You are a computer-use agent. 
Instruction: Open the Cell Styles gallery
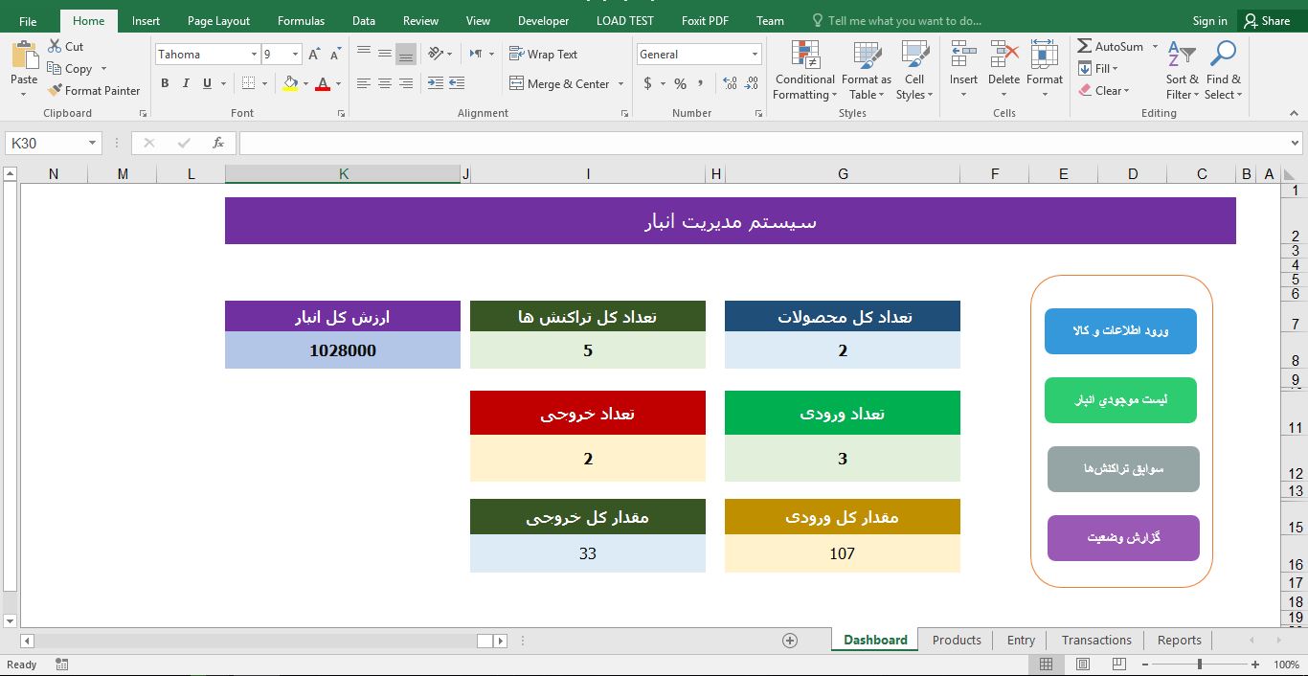click(x=913, y=69)
